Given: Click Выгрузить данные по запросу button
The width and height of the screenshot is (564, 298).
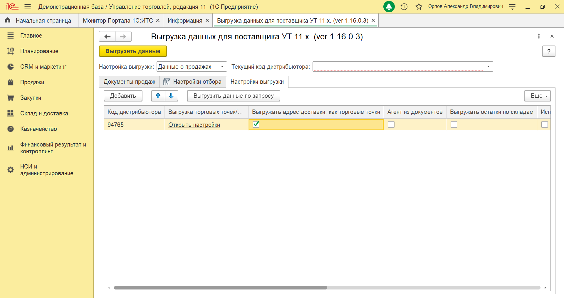Looking at the screenshot, I should click(x=234, y=96).
